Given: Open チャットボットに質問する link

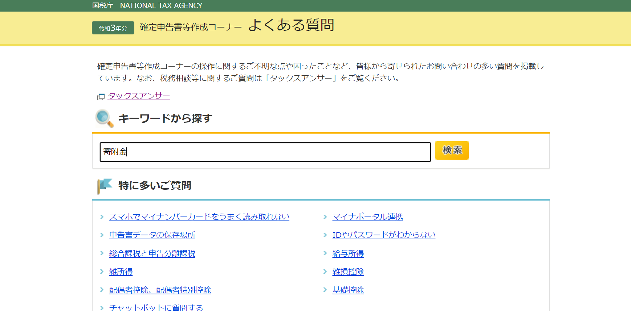Looking at the screenshot, I should [x=156, y=307].
